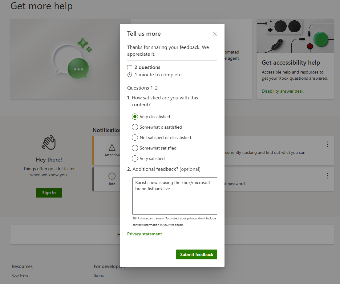Click the timer clock icon
The width and height of the screenshot is (340, 284).
coord(130,74)
